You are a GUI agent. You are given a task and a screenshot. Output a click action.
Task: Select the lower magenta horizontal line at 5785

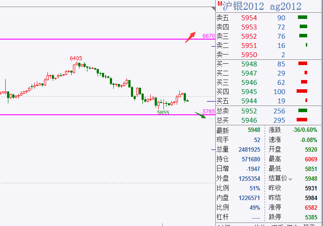coord(108,115)
